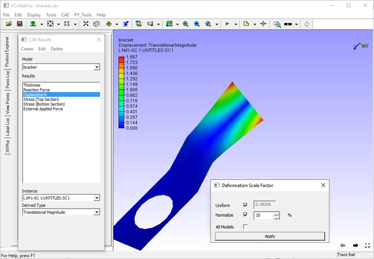Click the color legend gradient bar
Image resolution: width=374 pixels, height=259 pixels.
(x=121, y=92)
